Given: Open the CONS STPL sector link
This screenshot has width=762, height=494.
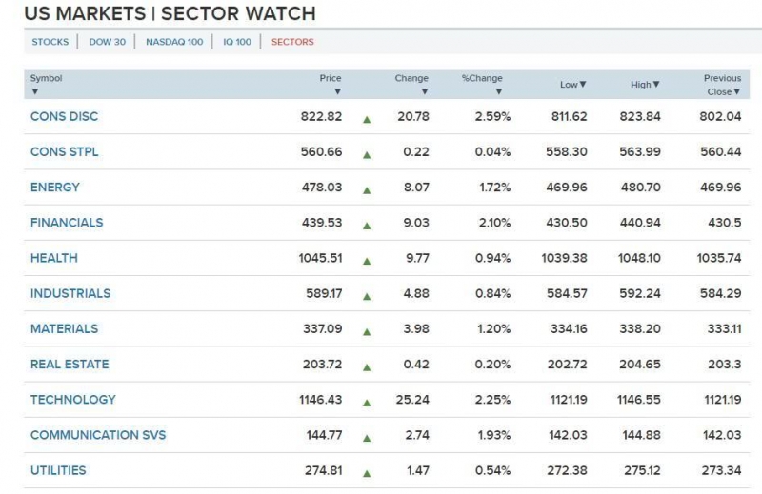Looking at the screenshot, I should pyautogui.click(x=64, y=152).
